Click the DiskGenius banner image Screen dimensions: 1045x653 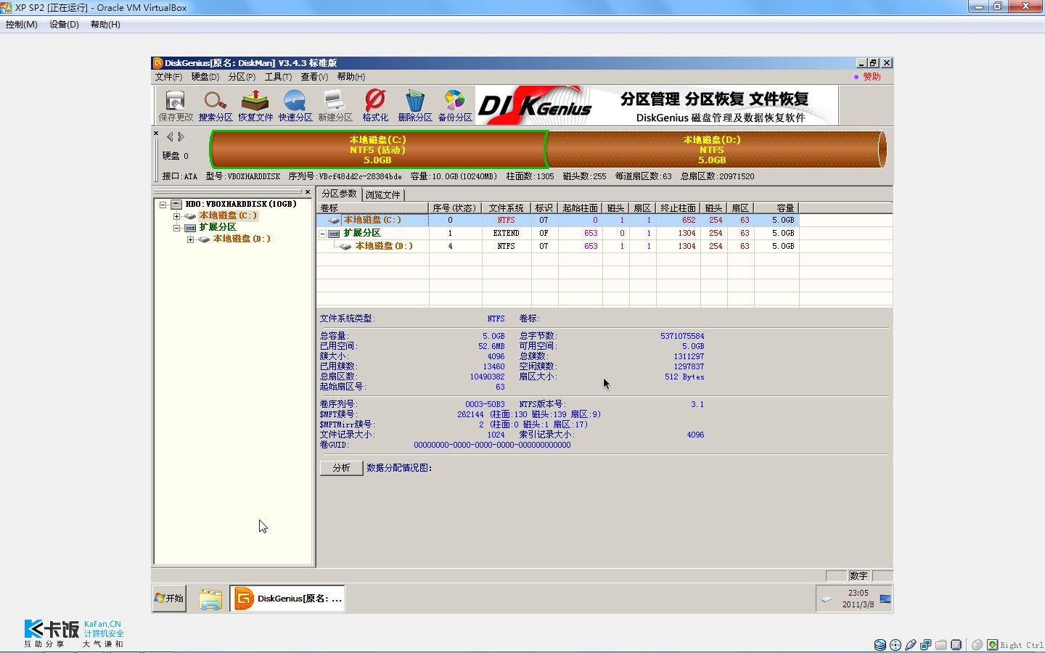tap(657, 105)
